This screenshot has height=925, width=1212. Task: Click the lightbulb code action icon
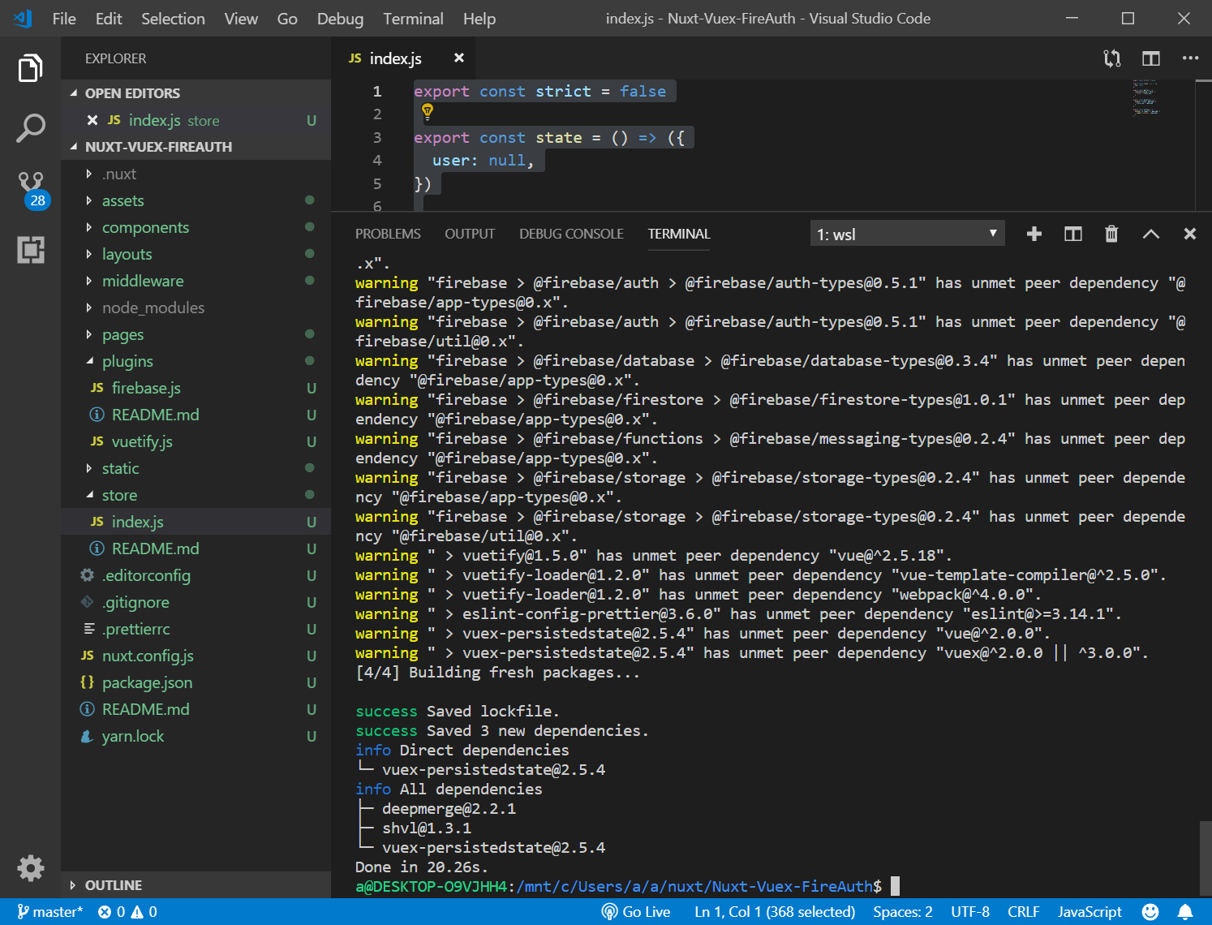click(428, 112)
